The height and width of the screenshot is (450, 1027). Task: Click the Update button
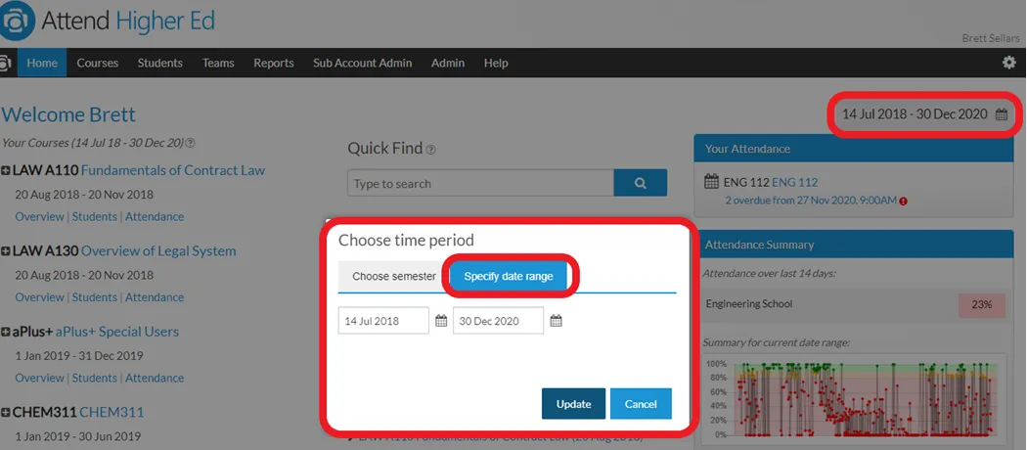(x=574, y=403)
